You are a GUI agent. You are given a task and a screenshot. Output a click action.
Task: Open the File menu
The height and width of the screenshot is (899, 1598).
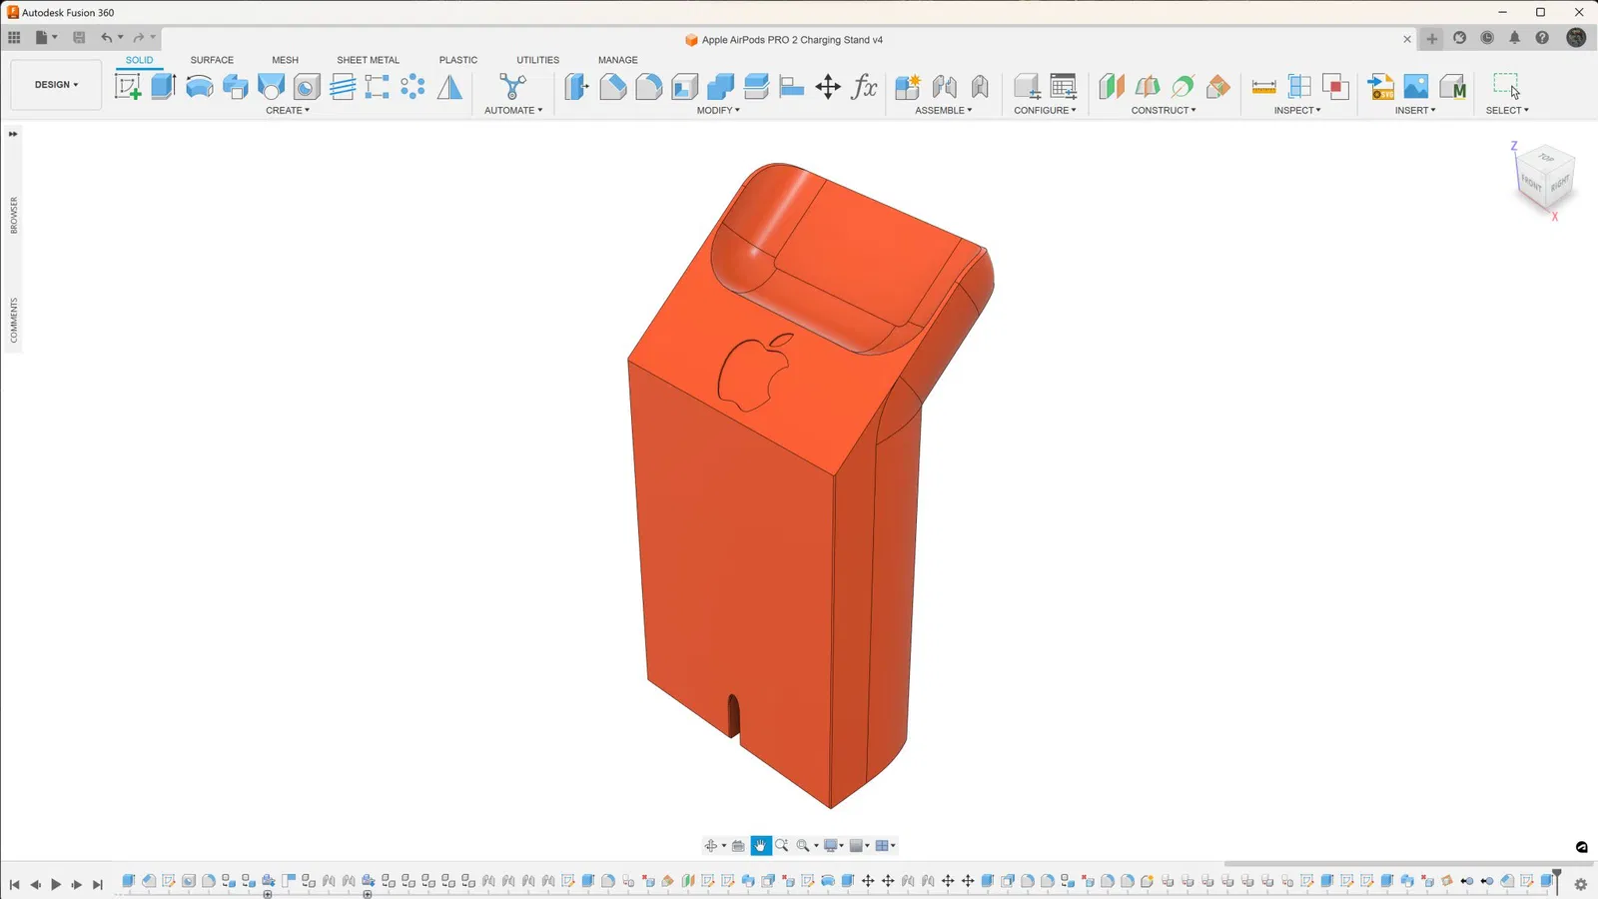pyautogui.click(x=45, y=38)
